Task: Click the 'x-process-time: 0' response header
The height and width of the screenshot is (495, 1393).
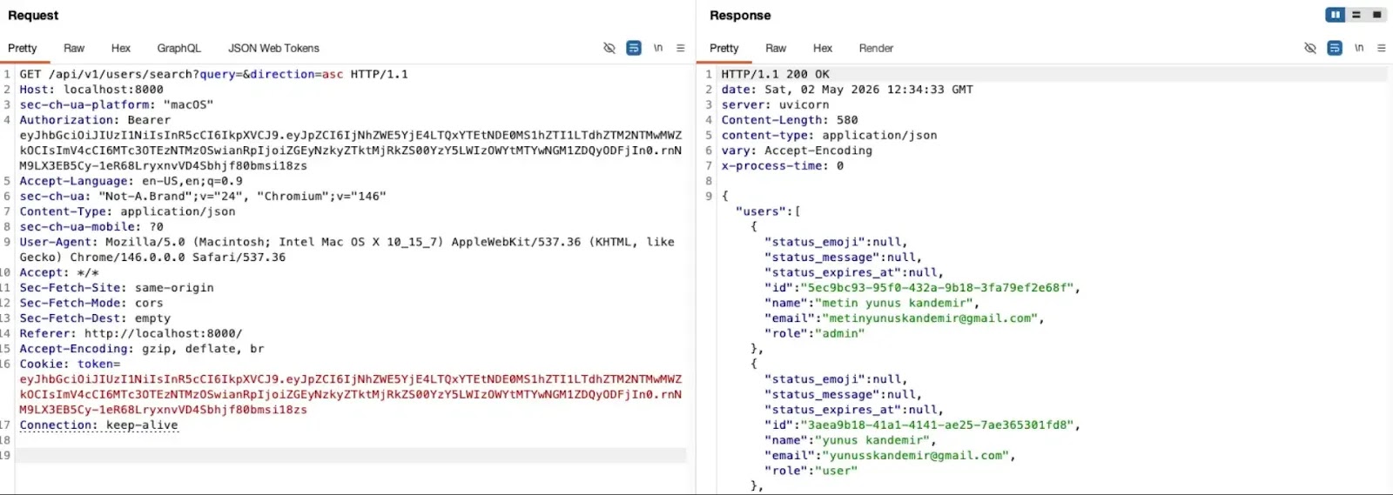Action: 782,165
